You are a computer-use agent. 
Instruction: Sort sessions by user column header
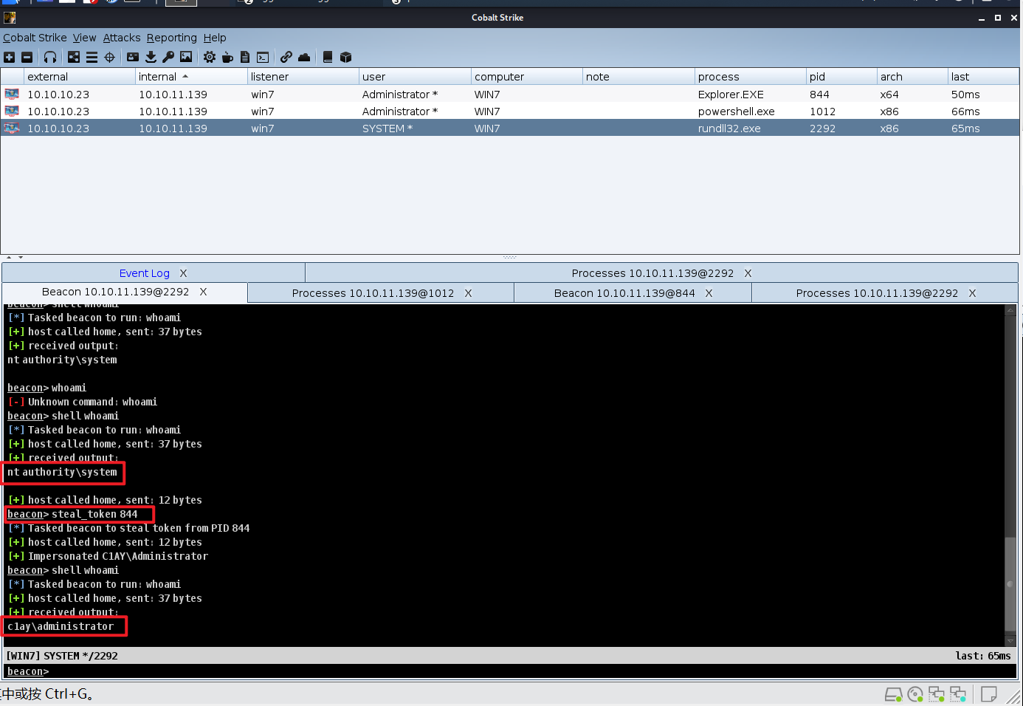click(415, 76)
